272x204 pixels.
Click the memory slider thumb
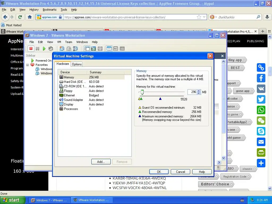[142, 92]
